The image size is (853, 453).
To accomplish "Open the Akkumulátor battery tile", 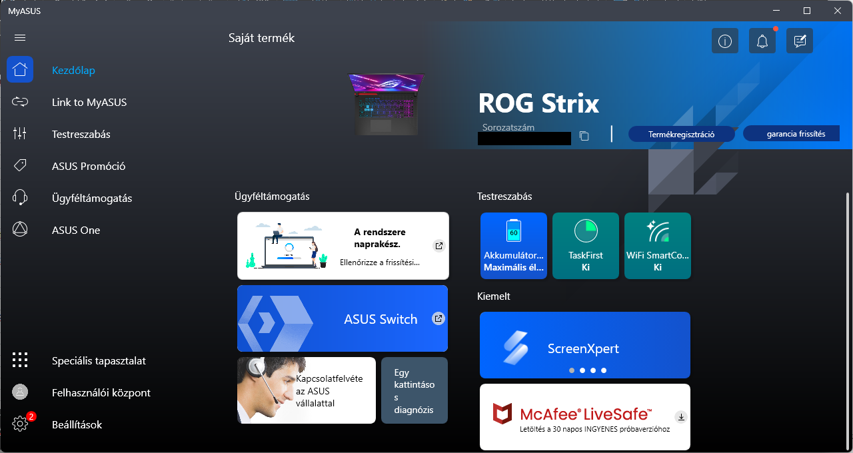I will (513, 246).
